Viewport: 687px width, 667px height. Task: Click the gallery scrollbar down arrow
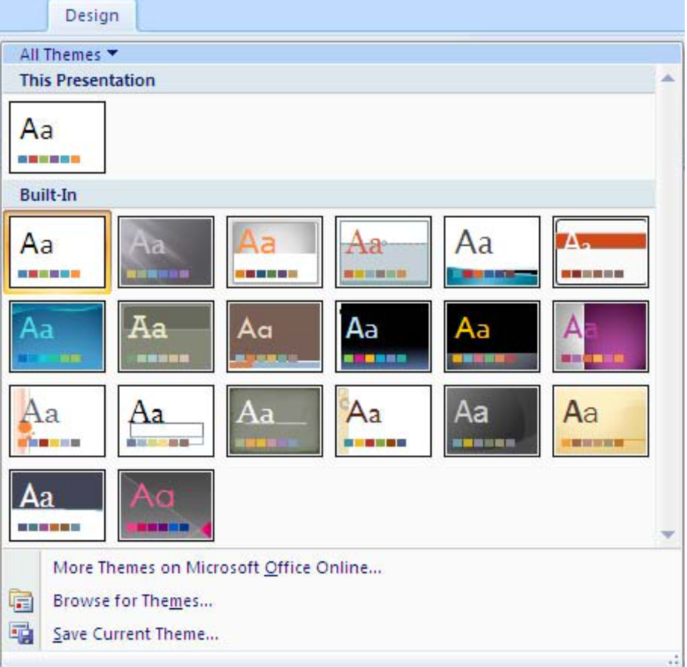click(667, 534)
